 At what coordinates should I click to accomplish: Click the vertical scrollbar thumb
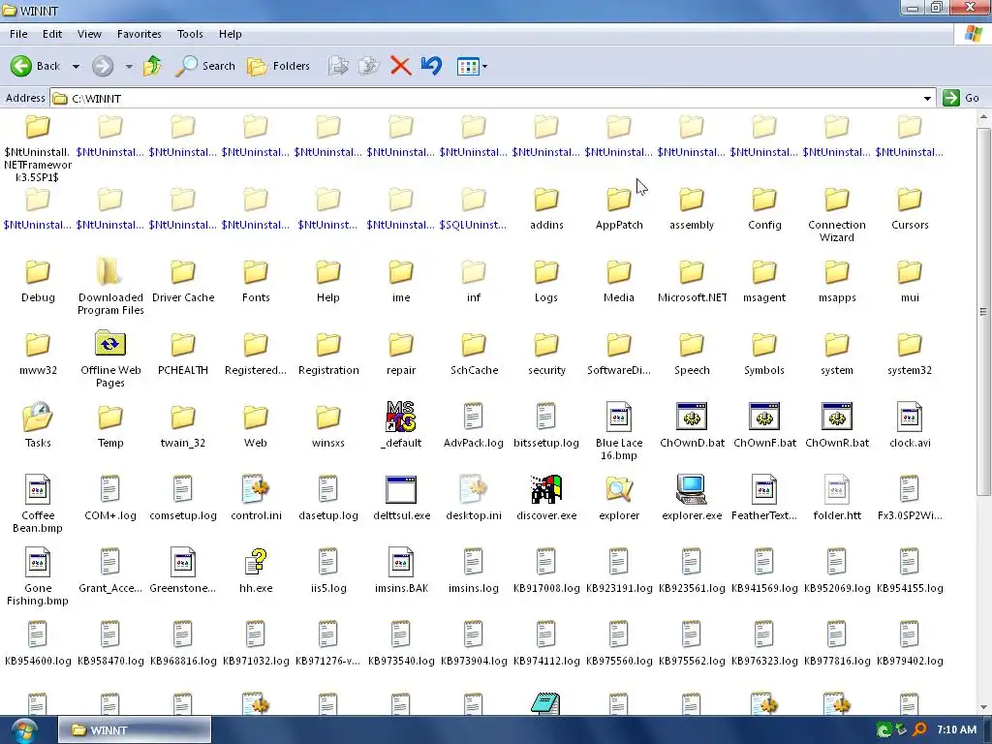[982, 311]
